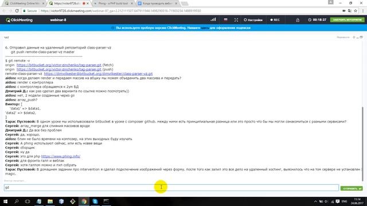Click the volume icon in tray
This screenshot has width=367, height=206.
click(326, 201)
